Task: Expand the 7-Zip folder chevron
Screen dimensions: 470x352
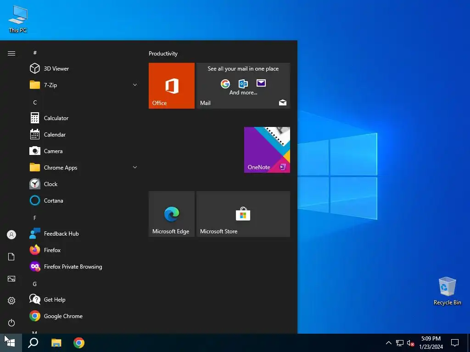Action: pyautogui.click(x=135, y=85)
